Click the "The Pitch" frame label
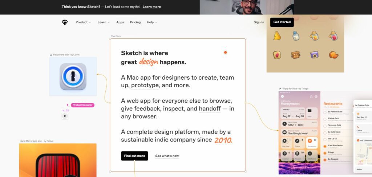 (116, 36)
